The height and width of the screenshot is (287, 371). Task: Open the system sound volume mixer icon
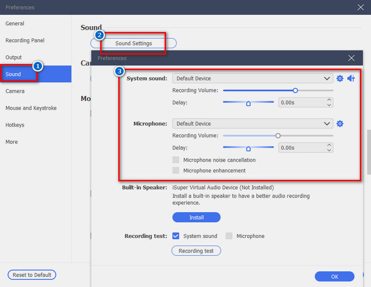351,78
